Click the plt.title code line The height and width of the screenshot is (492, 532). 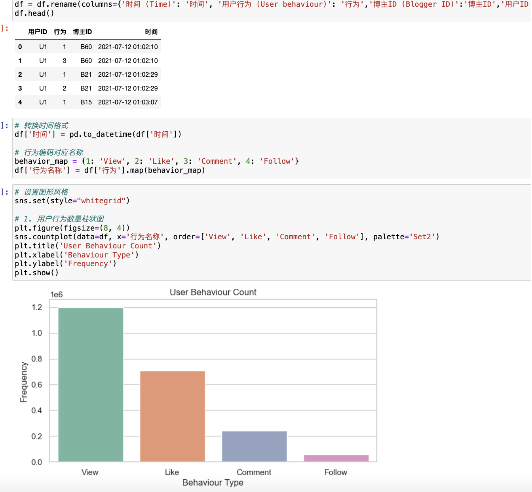click(x=88, y=246)
